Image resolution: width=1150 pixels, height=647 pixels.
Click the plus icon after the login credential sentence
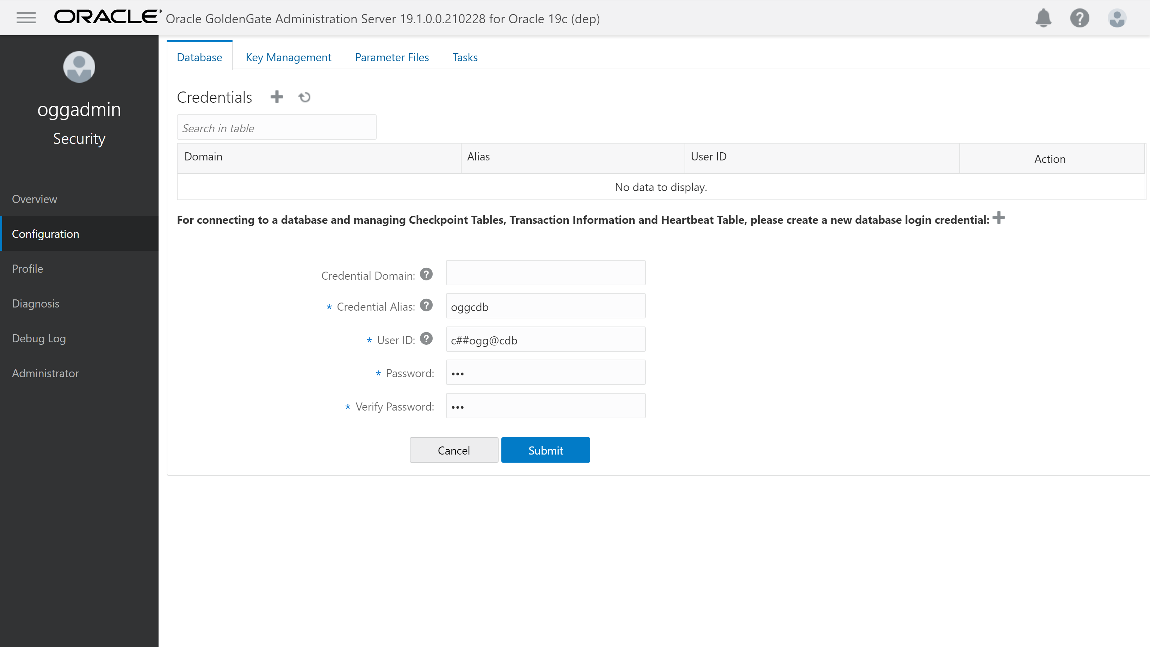[998, 218]
